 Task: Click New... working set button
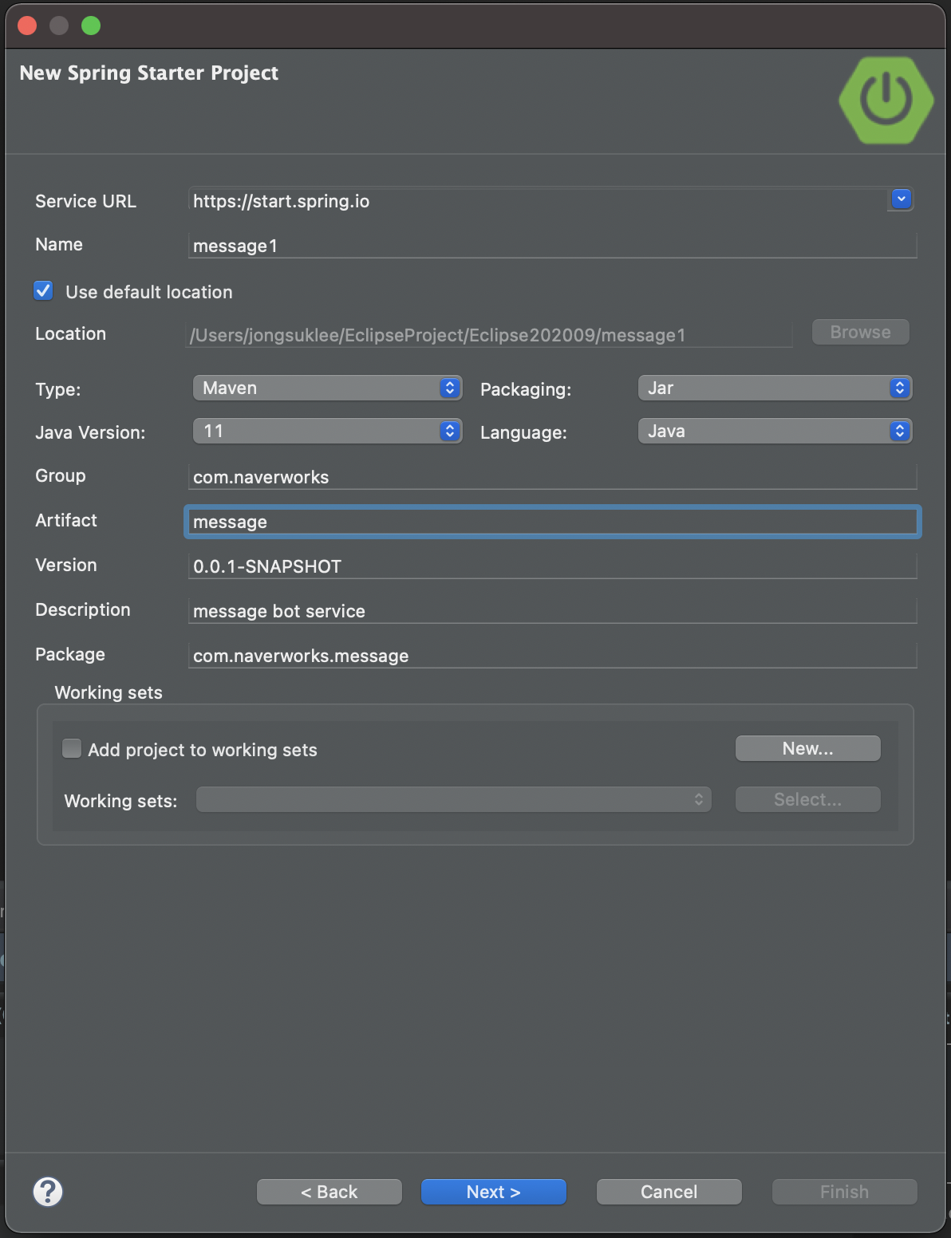coord(808,748)
